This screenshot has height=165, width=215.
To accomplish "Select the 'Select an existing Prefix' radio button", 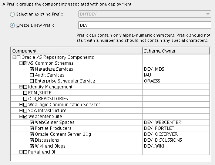I will [x=12, y=14].
